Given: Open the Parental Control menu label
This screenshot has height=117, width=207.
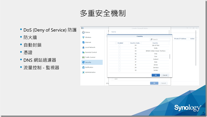Looking at the screenshot, I should pos(91,52).
